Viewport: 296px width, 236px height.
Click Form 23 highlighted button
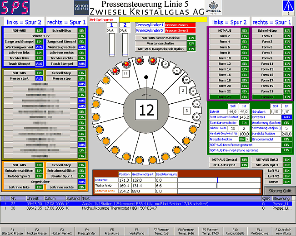click(x=267, y=97)
